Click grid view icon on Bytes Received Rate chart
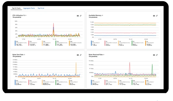Image resolution: width=173 pixels, height=101 pixels. 154,55
